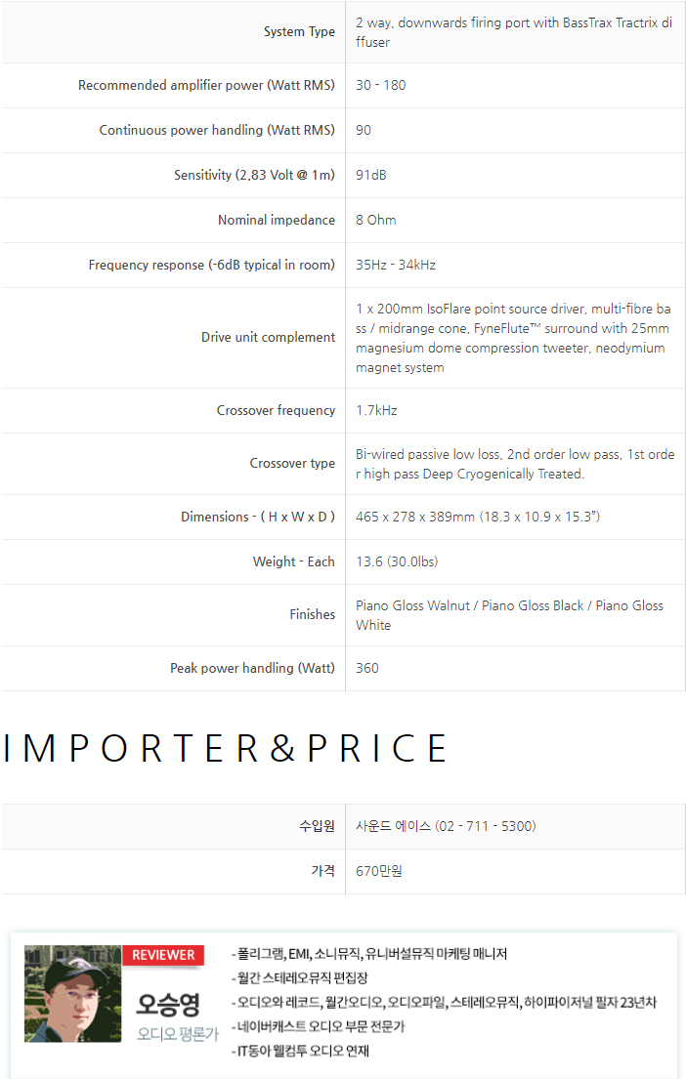Select the 35Hz - 34kHz frequency value
The height and width of the screenshot is (1079, 686).
pyautogui.click(x=396, y=266)
